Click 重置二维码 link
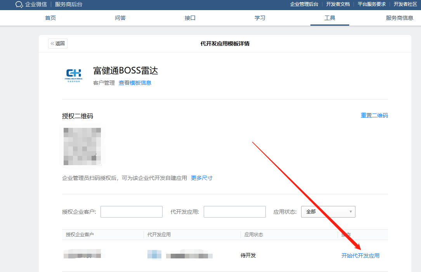421x272 pixels. [x=374, y=115]
